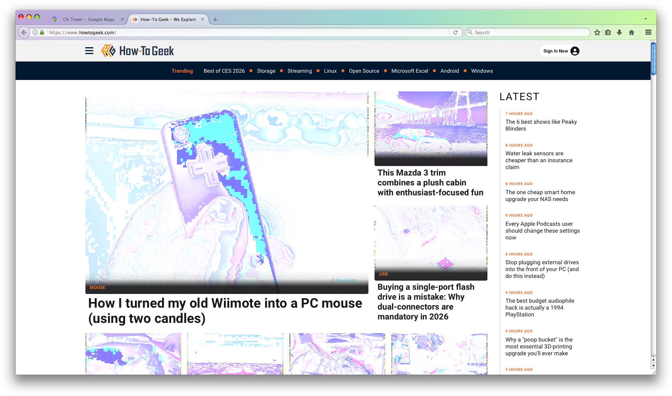This screenshot has height=396, width=672.
Task: Click the scrollbar down arrow
Action: [x=654, y=366]
